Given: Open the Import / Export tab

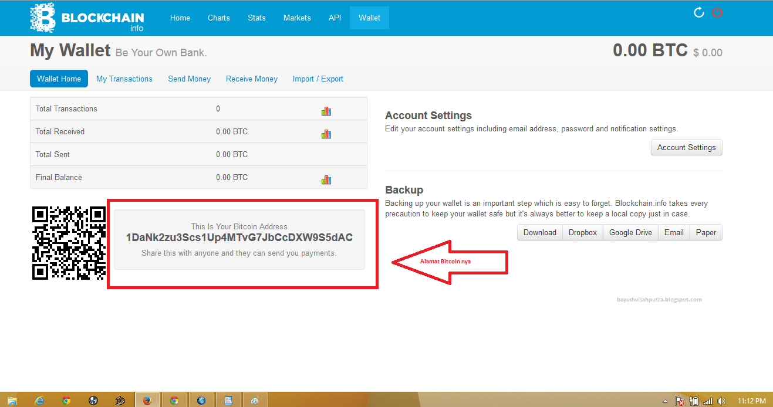Looking at the screenshot, I should (x=318, y=79).
